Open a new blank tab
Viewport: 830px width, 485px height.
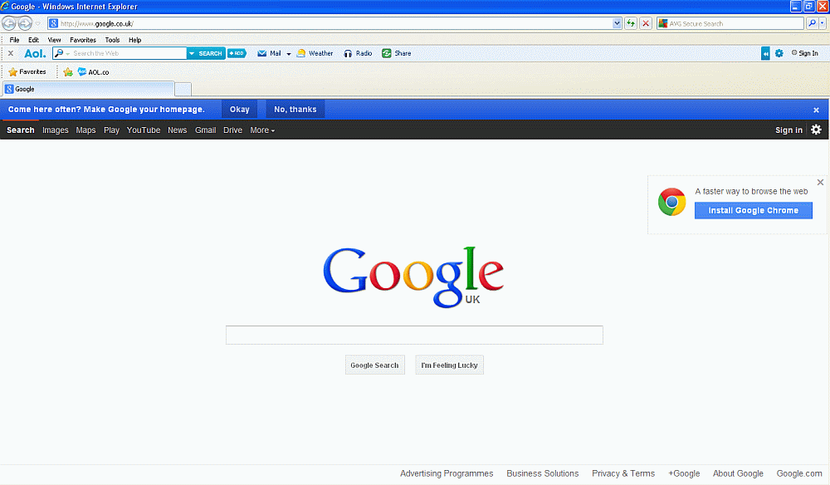183,89
